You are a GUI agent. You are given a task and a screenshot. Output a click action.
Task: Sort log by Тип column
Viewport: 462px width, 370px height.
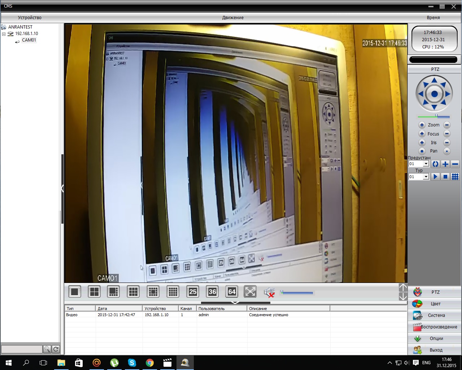(x=80, y=309)
